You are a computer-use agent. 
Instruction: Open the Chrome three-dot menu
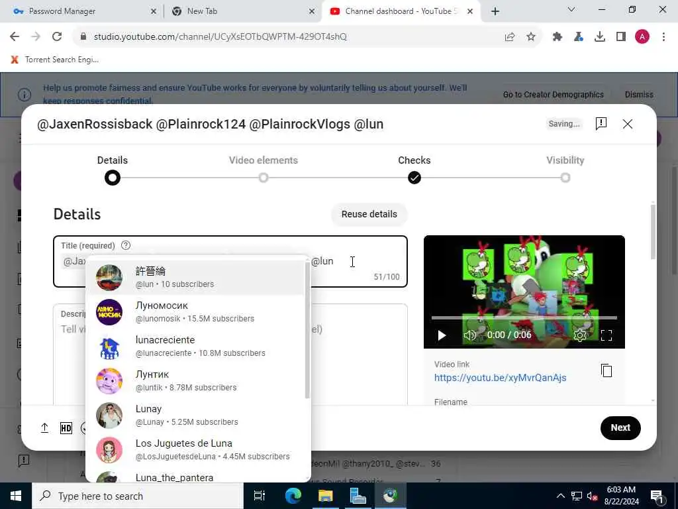tap(663, 37)
